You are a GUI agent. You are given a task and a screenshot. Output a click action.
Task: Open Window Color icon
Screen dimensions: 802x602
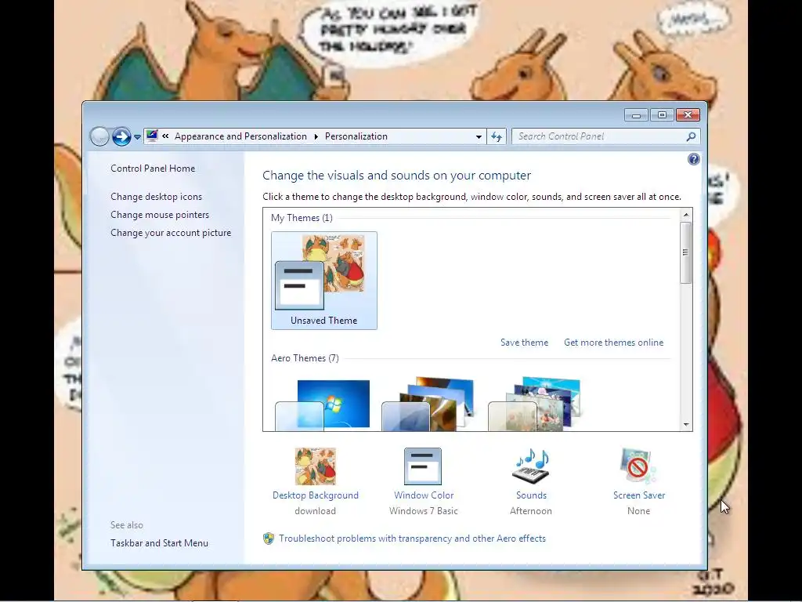(423, 466)
